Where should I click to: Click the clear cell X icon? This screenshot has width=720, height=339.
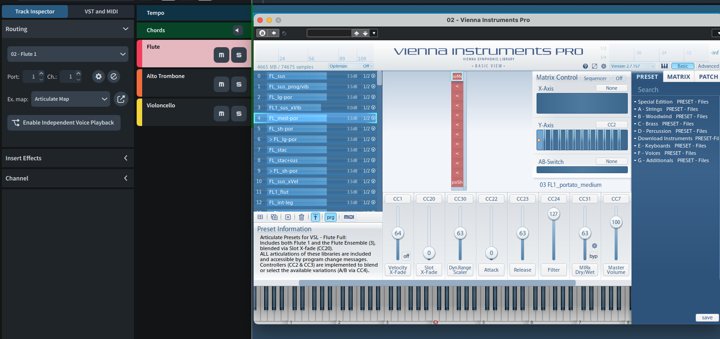(288, 217)
